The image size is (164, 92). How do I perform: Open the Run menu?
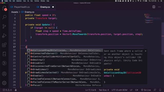click(x=32, y=1)
